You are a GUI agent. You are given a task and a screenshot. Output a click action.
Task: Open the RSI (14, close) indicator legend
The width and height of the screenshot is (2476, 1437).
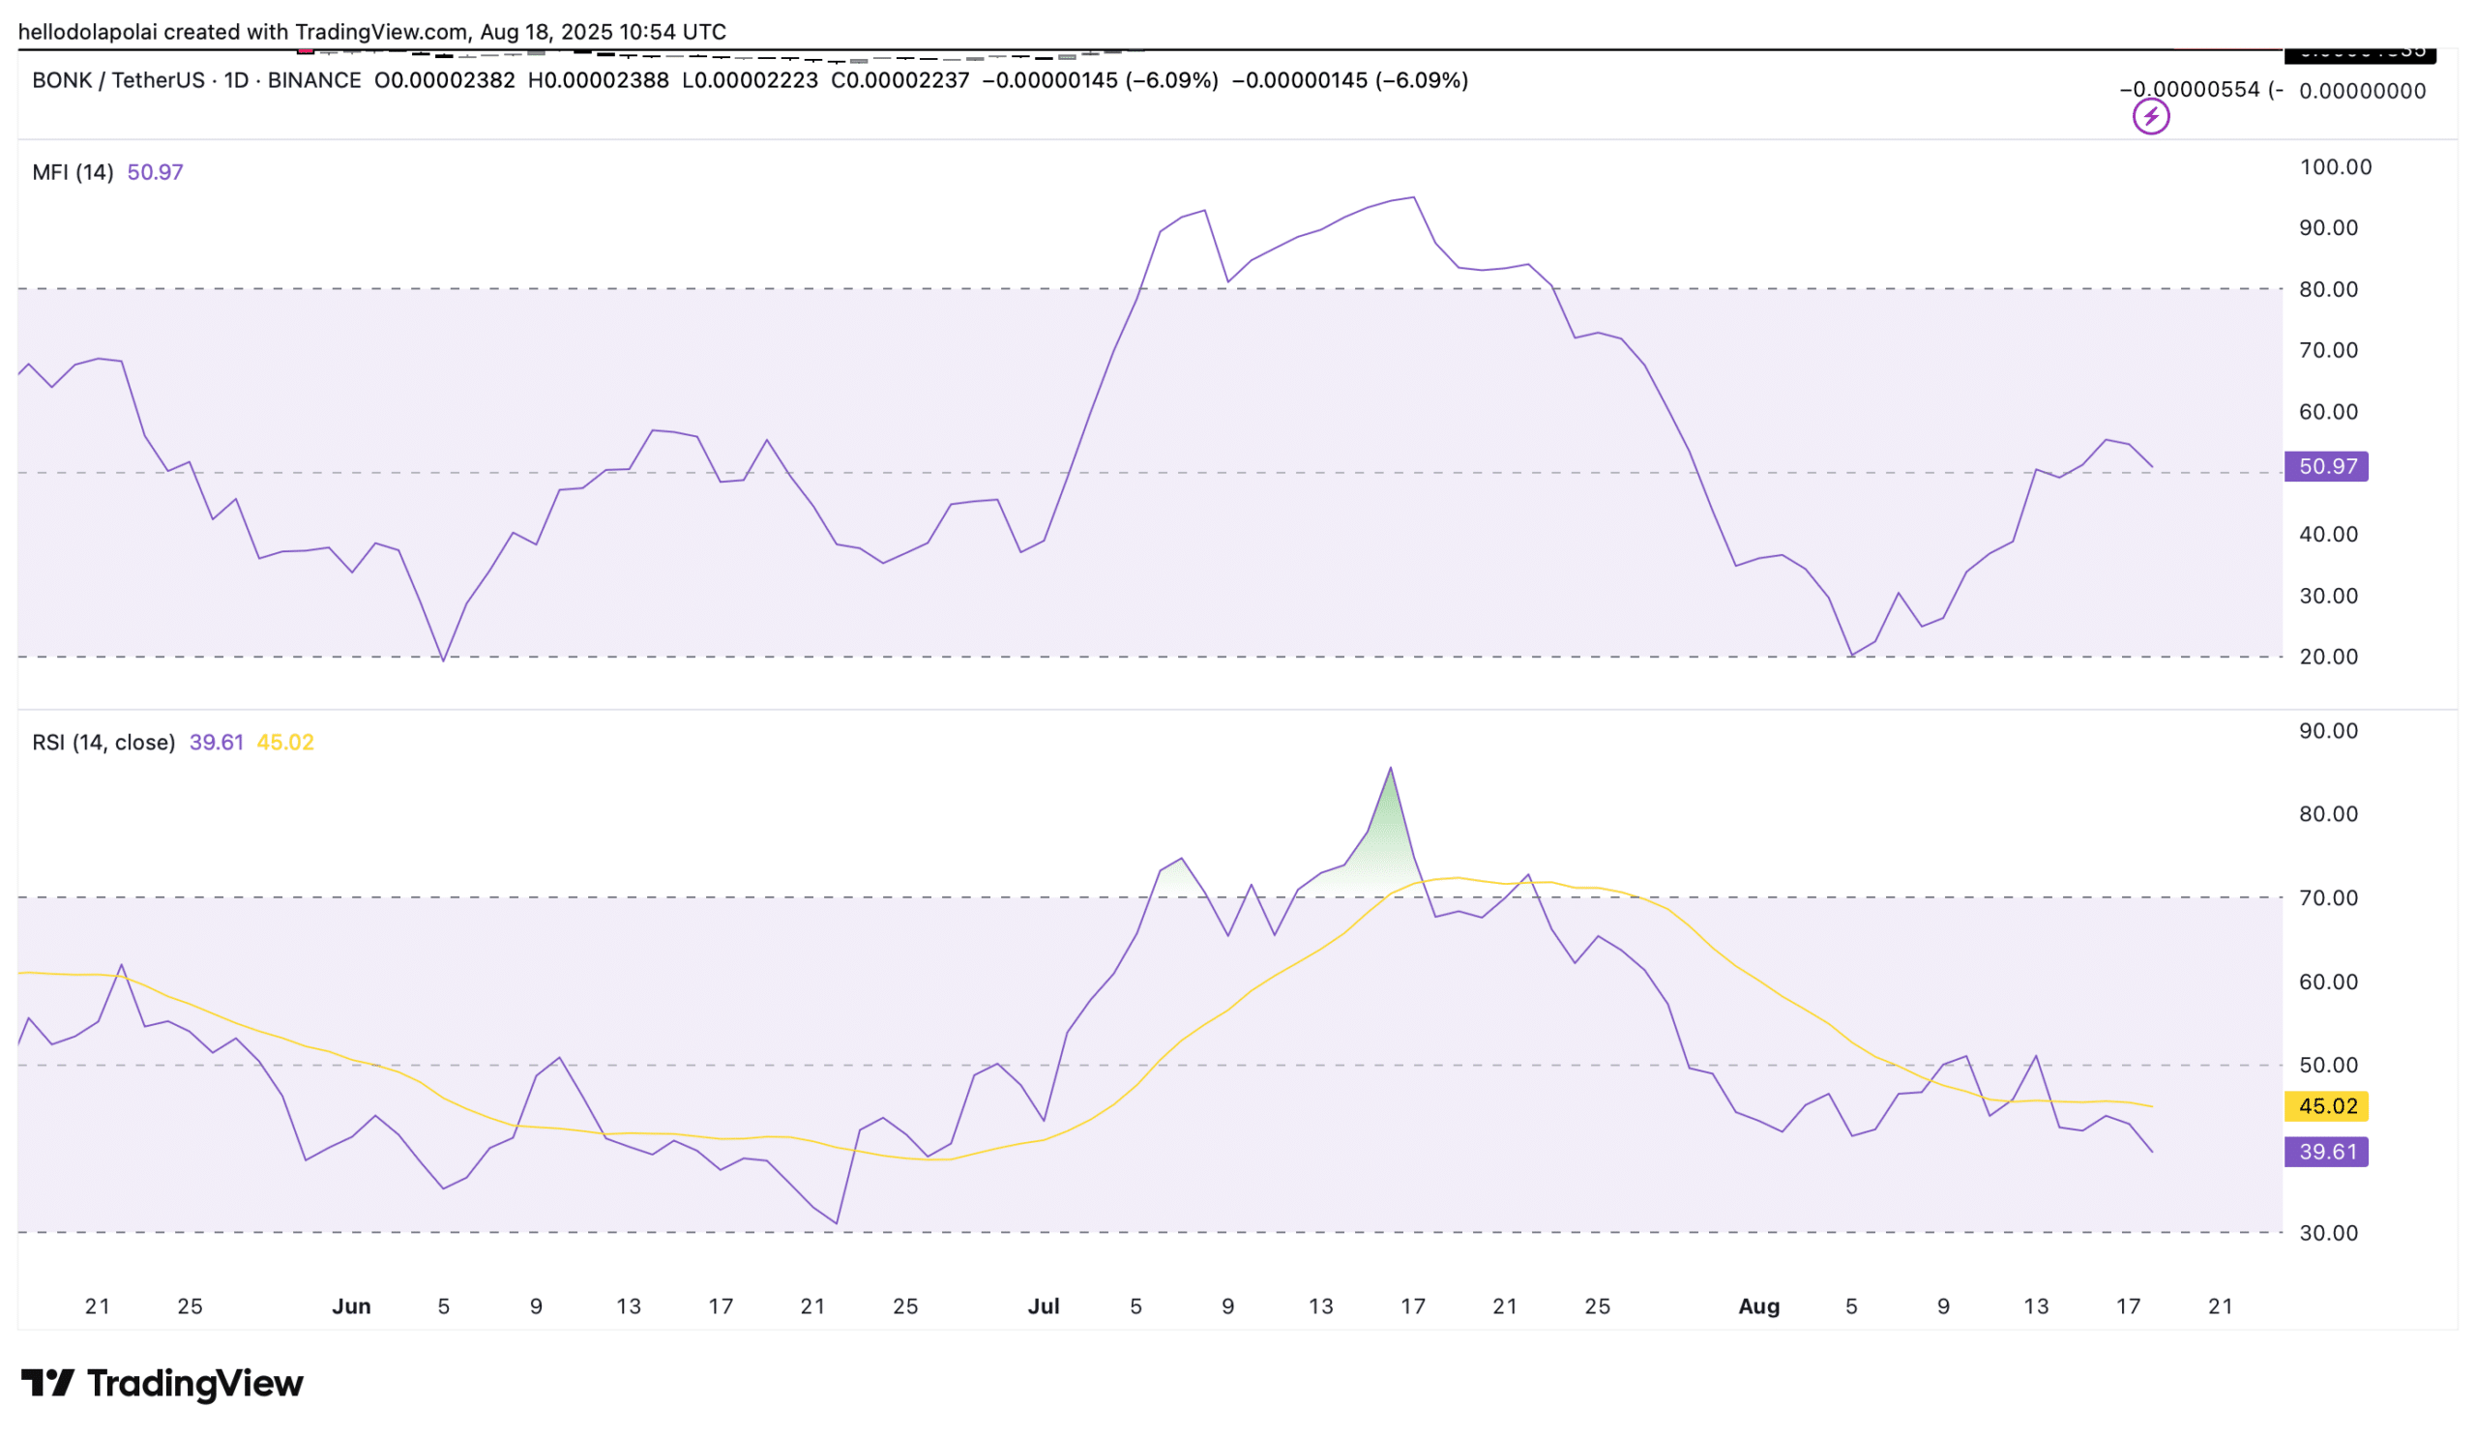coord(103,743)
